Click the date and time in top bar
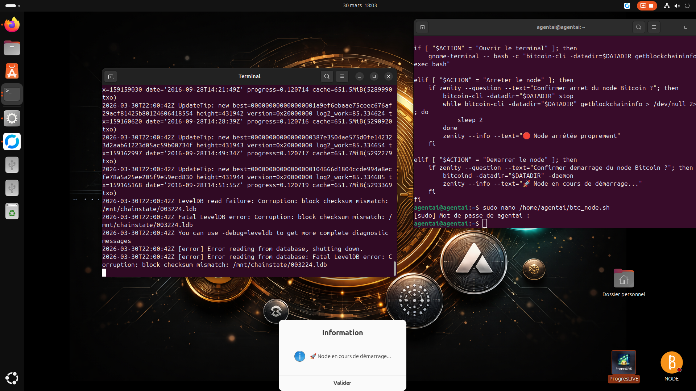The image size is (696, 391). (x=360, y=5)
